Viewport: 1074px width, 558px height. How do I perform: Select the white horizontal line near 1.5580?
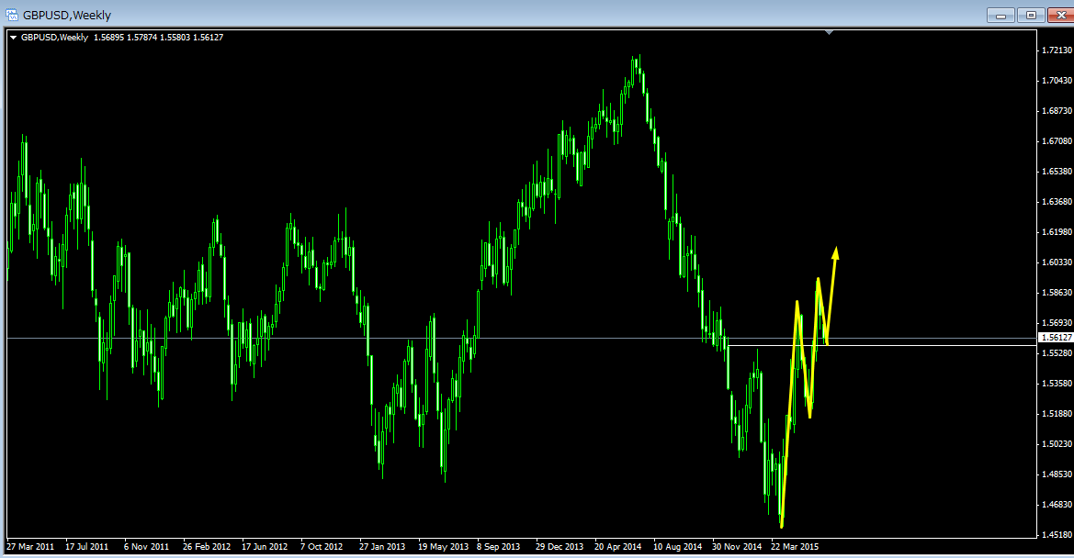click(x=919, y=345)
